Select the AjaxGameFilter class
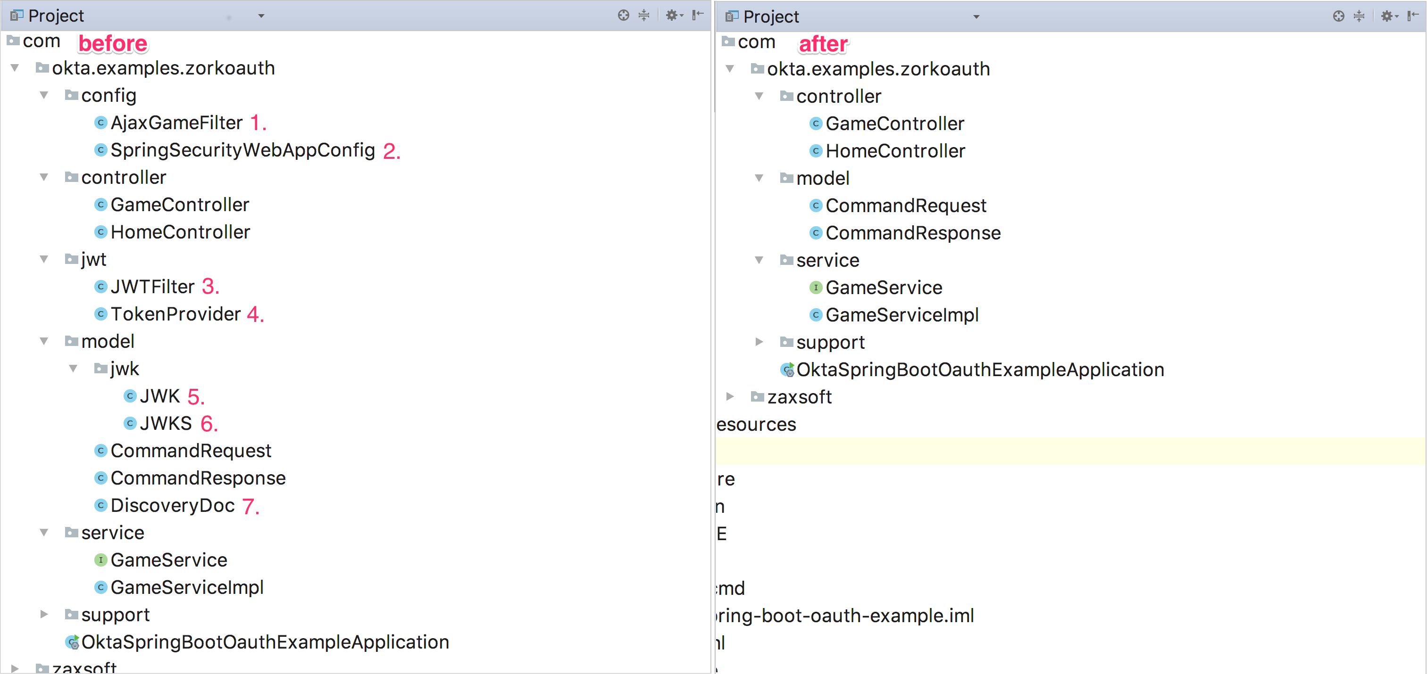Screen dimensions: 1427x674 pos(176,123)
